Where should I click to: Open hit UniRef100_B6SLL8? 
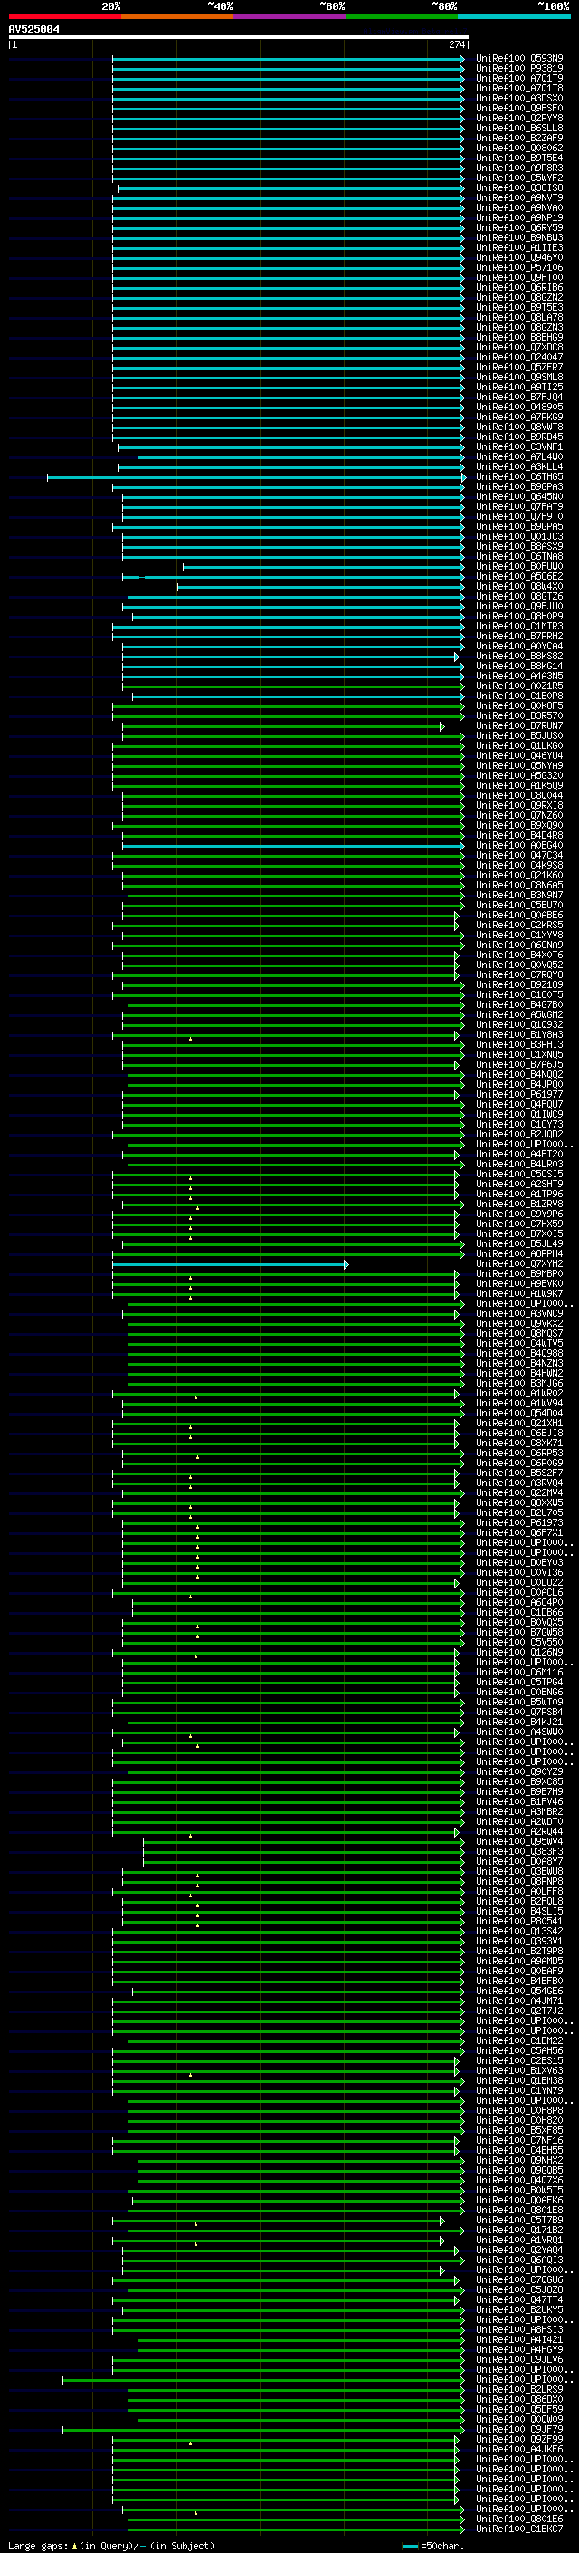tap(519, 128)
